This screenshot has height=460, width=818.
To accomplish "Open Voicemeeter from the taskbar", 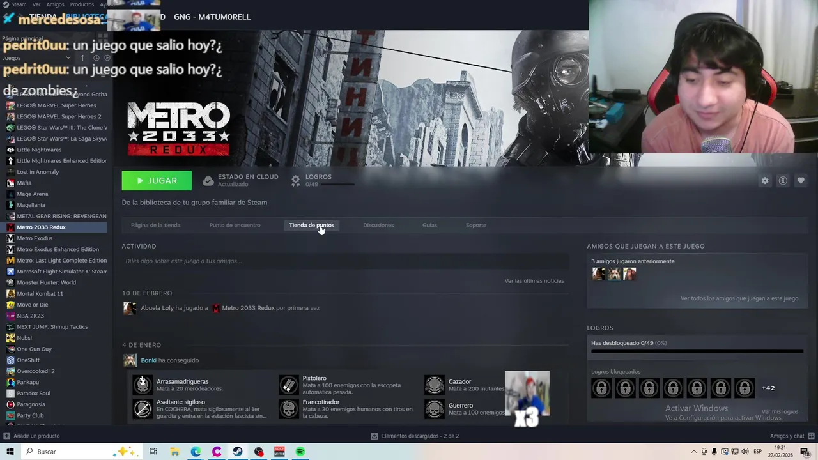I will tap(279, 452).
